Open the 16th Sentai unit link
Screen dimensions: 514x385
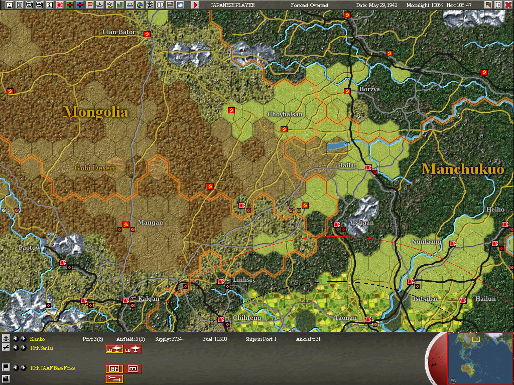(42, 348)
